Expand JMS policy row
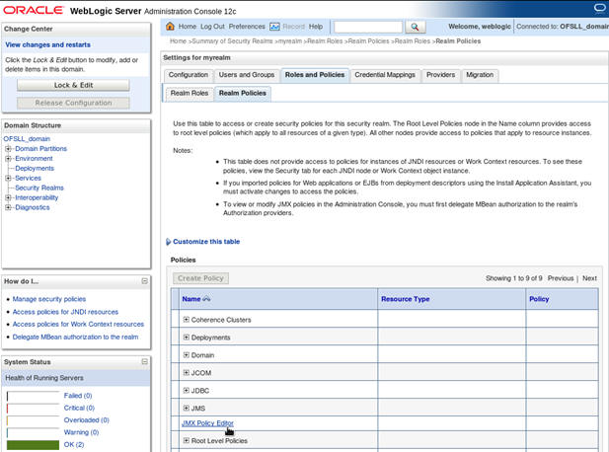 186,408
